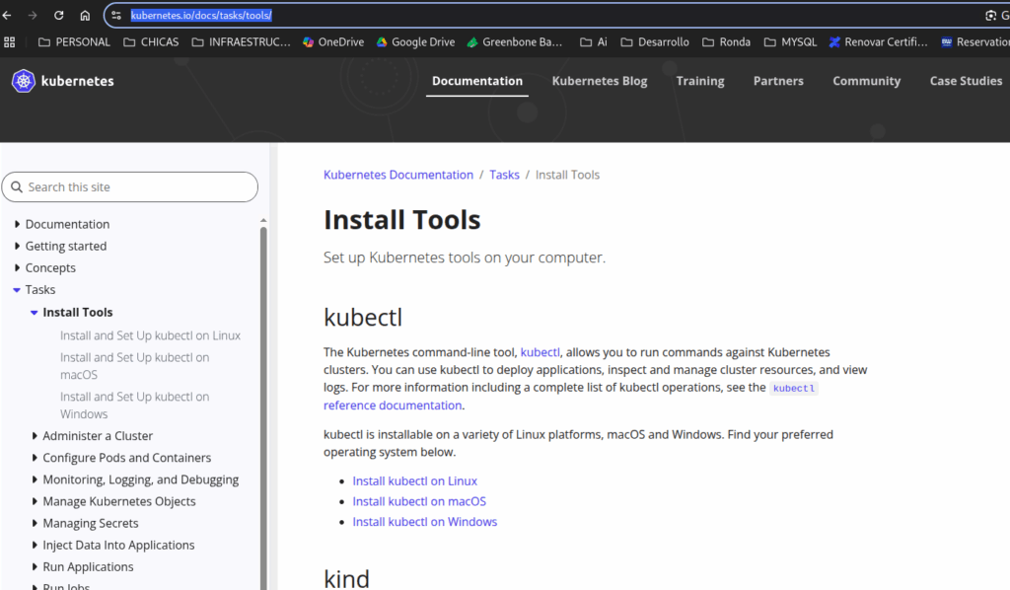Image resolution: width=1010 pixels, height=590 pixels.
Task: Open sidebar Install and Set Up kubectl on Linux
Action: (x=150, y=335)
